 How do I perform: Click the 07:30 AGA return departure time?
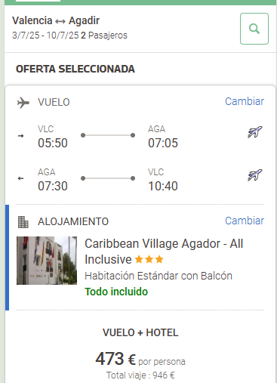(53, 186)
